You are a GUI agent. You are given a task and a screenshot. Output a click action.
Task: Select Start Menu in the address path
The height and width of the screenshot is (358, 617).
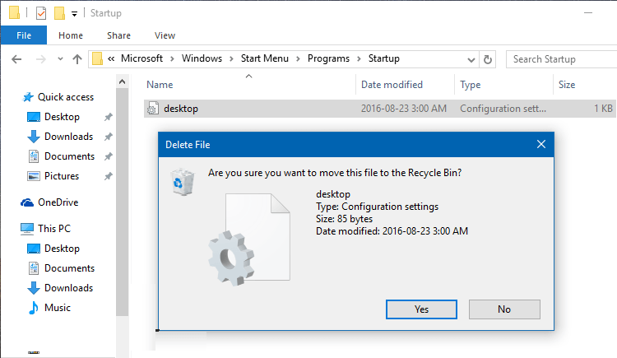click(x=264, y=58)
